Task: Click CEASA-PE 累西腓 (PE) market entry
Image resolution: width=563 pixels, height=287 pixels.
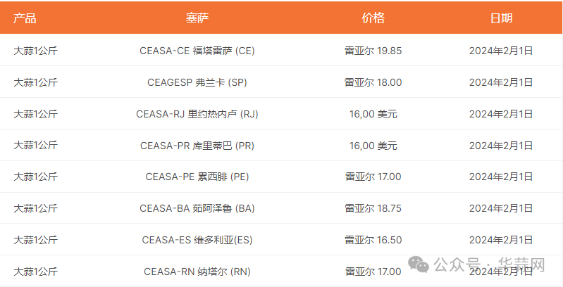Action: tap(197, 177)
